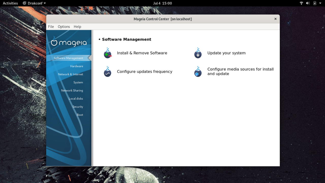
Task: Click the Update your system label
Action: pos(226,53)
